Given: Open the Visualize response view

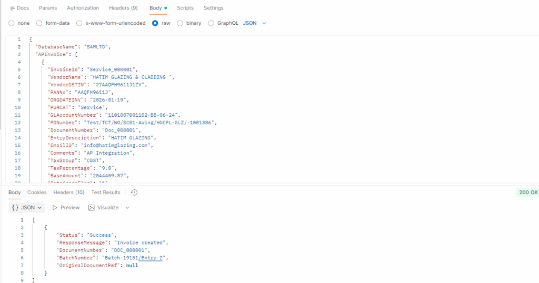Looking at the screenshot, I should pos(103,208).
